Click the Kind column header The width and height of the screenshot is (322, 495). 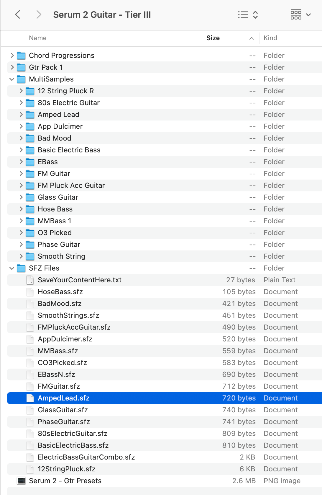coord(270,38)
